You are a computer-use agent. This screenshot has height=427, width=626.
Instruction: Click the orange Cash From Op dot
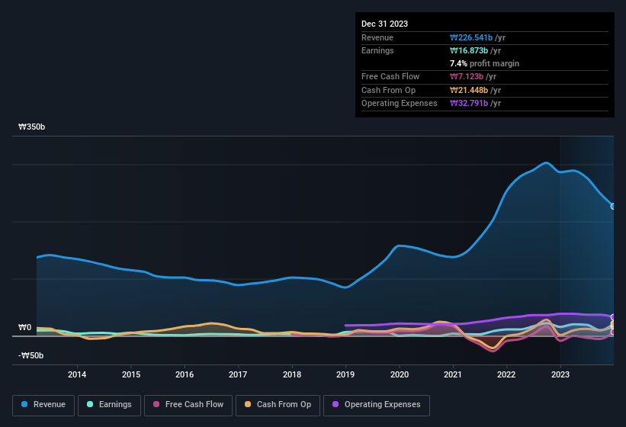pyautogui.click(x=248, y=404)
